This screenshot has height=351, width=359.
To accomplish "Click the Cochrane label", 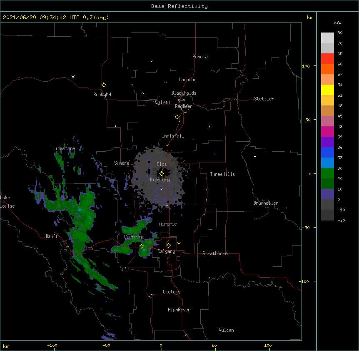I will click(x=134, y=237).
